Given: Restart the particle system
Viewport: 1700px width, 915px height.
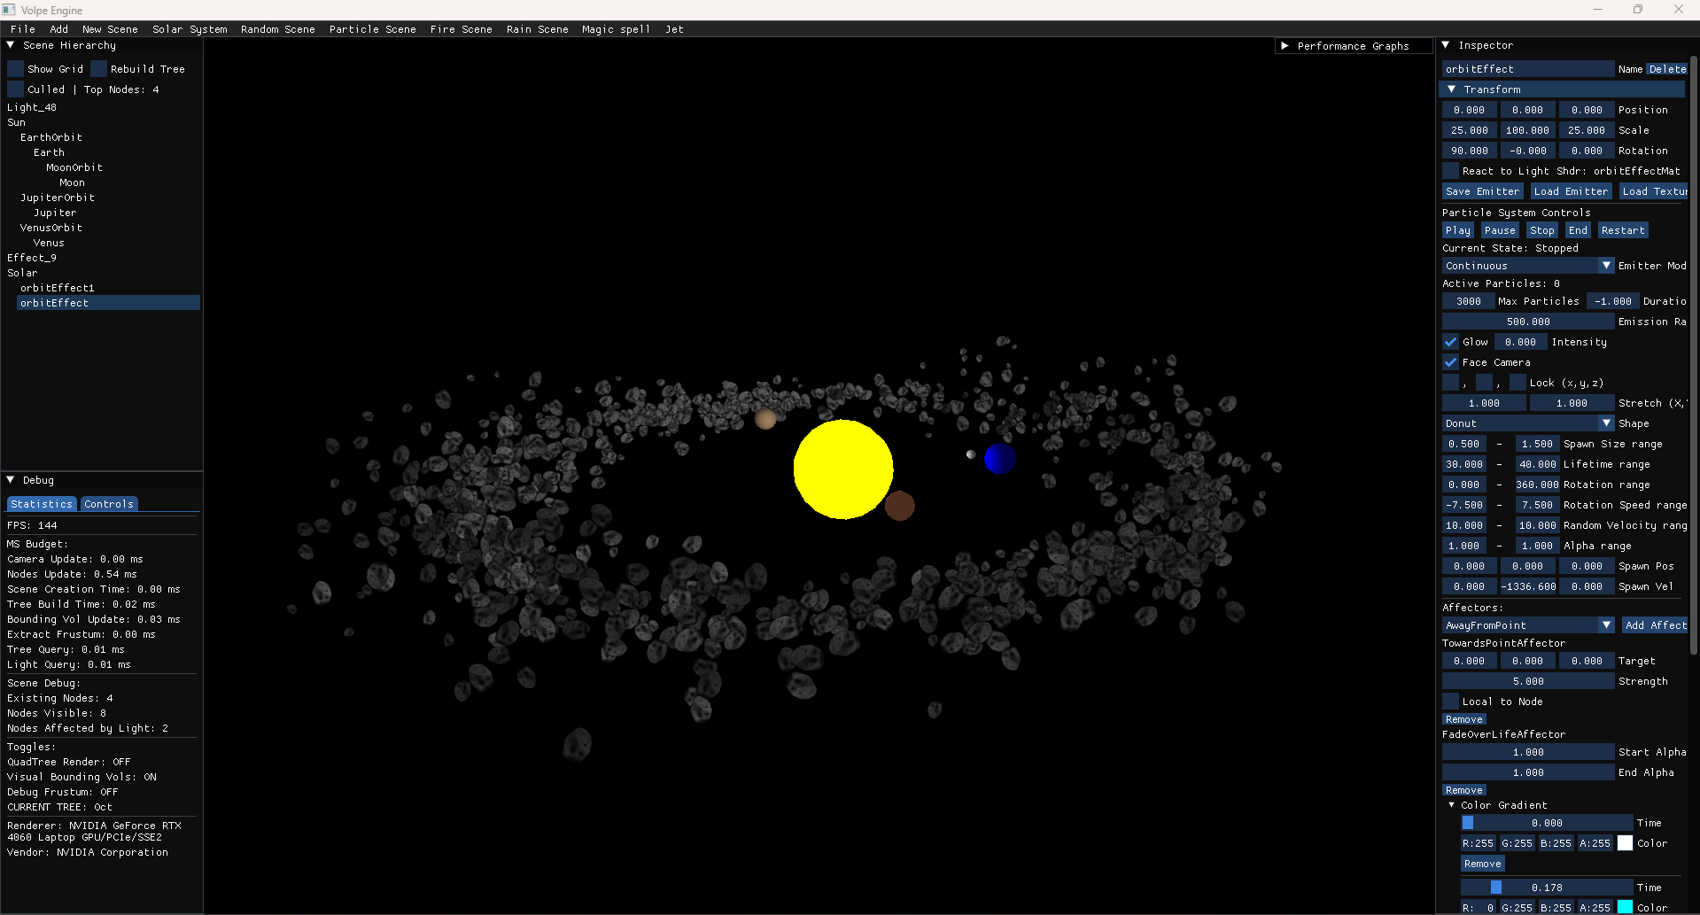Looking at the screenshot, I should 1622,229.
